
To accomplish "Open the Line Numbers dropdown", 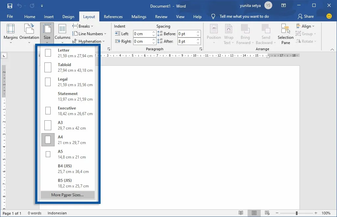I will point(89,34).
